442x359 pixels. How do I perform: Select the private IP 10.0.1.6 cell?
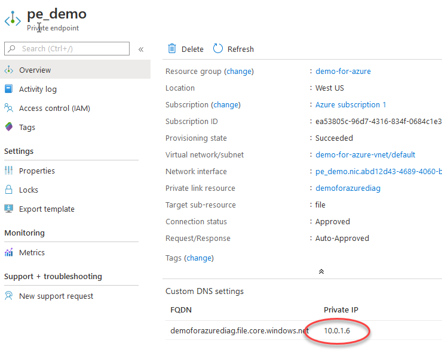[337, 330]
